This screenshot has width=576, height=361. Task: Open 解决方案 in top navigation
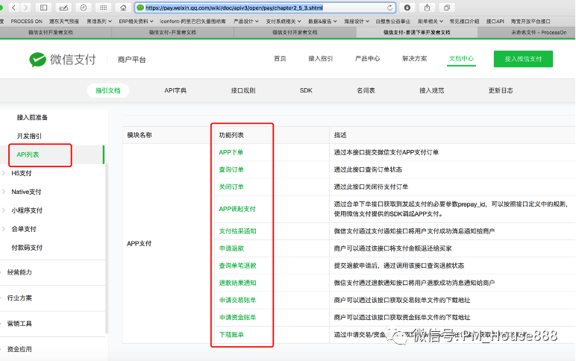[x=414, y=58]
